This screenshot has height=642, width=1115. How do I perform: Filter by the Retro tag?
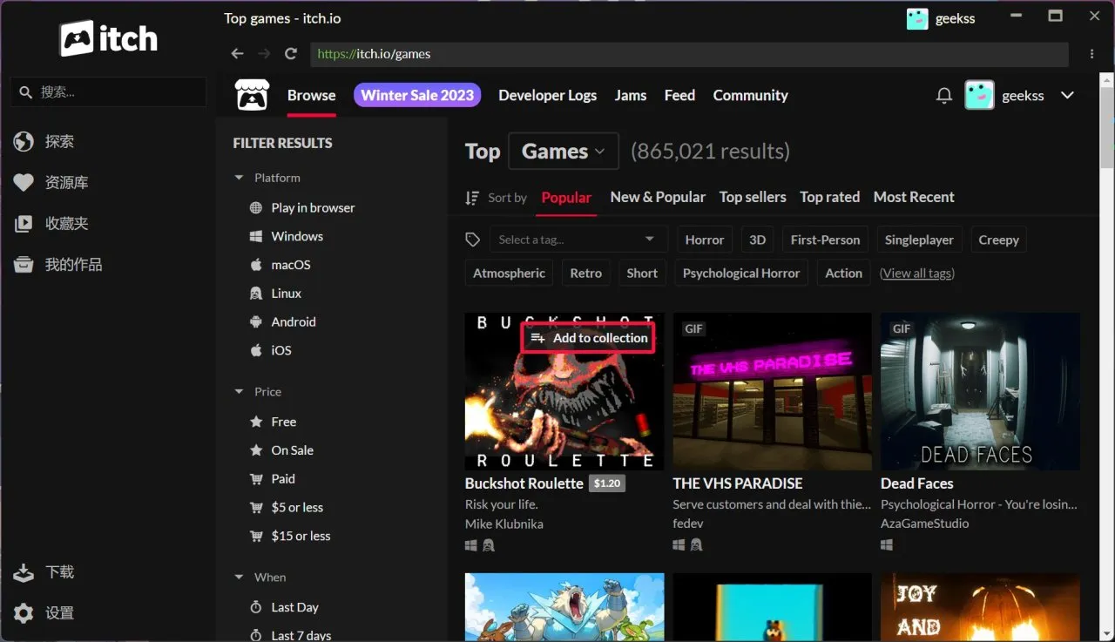pos(586,273)
